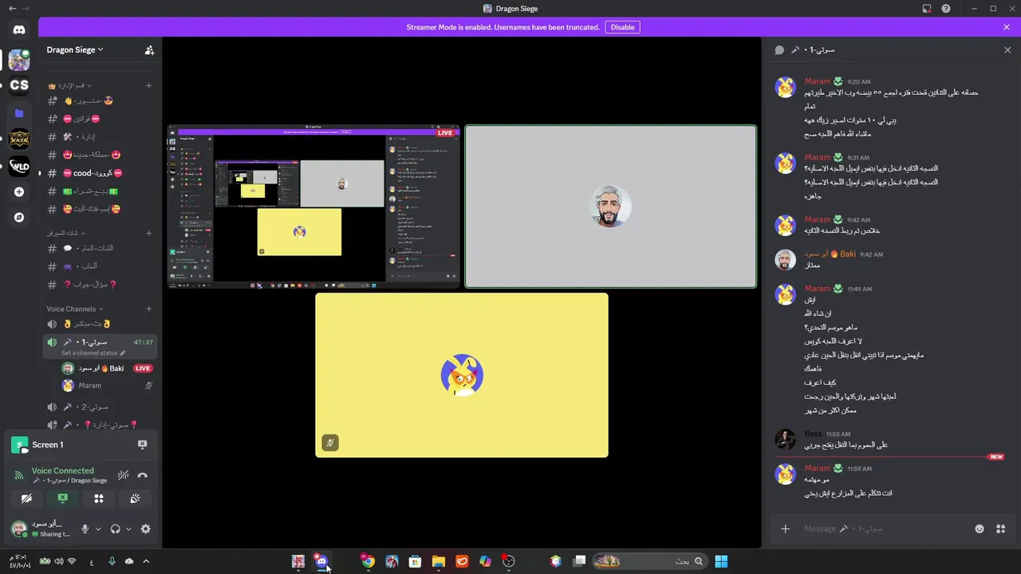1021x574 pixels.
Task: Add channel to the top admin category
Action: [x=148, y=85]
